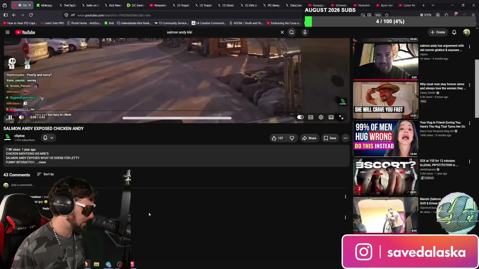Open options for 'S3X at 15$' video

pos(470,161)
